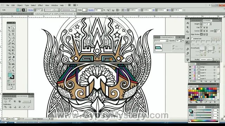Image resolution: width=225 pixels, height=126 pixels.
Task: Open stroke Weight dropdown in Stroke panel
Action: pos(210,24)
